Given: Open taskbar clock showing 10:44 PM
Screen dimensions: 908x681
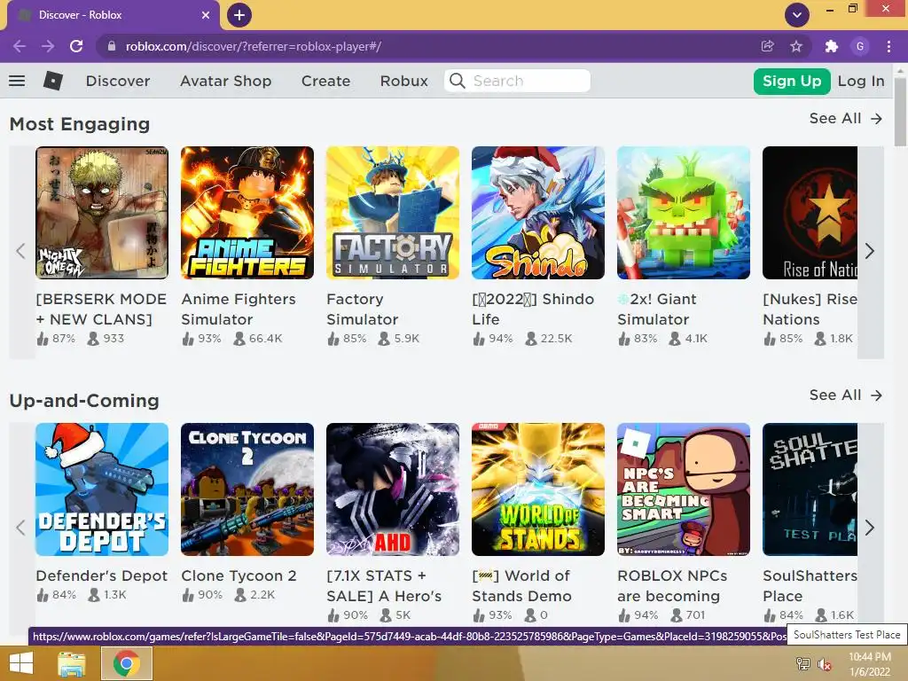Looking at the screenshot, I should 870,664.
